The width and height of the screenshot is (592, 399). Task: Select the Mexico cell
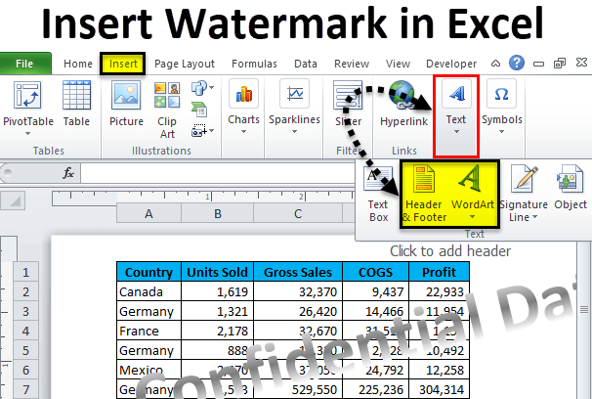[x=148, y=370]
